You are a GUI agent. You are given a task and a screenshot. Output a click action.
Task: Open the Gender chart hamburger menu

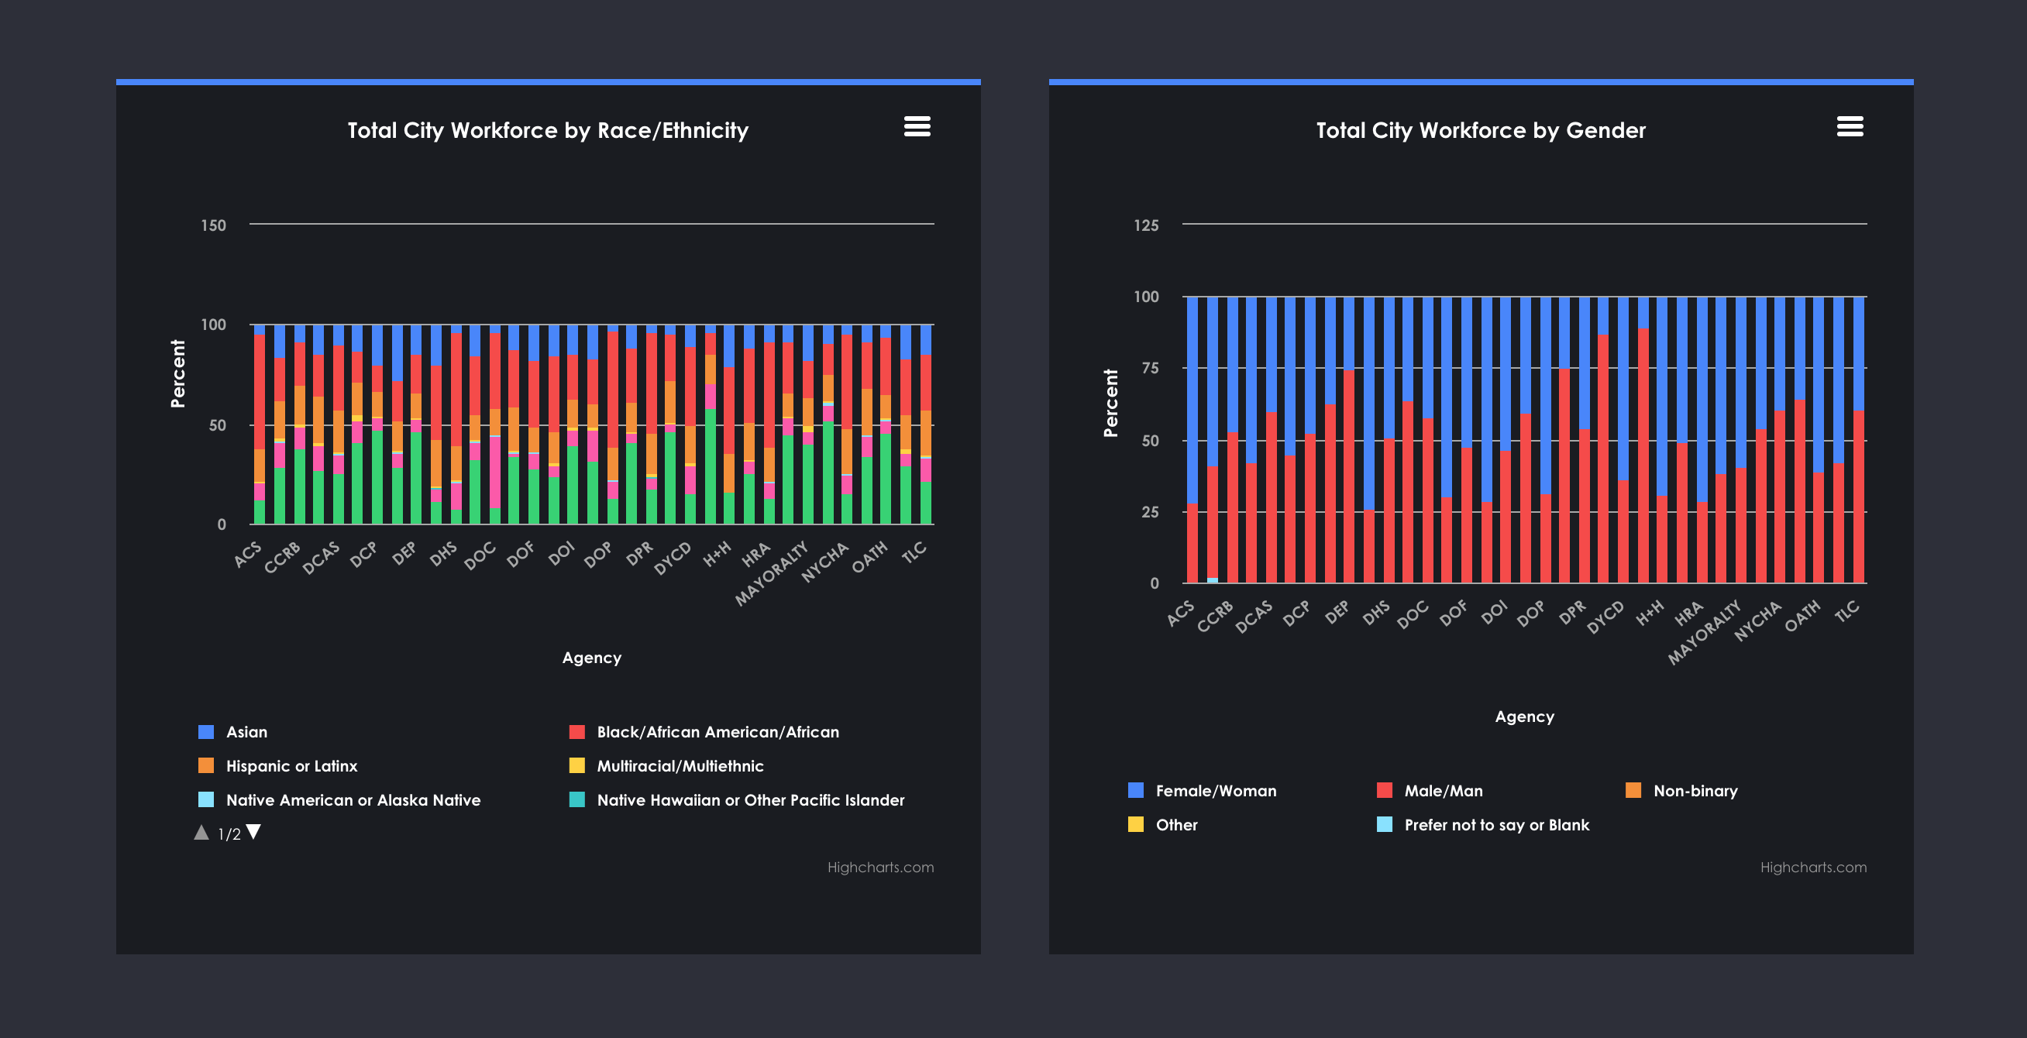coord(1850,125)
